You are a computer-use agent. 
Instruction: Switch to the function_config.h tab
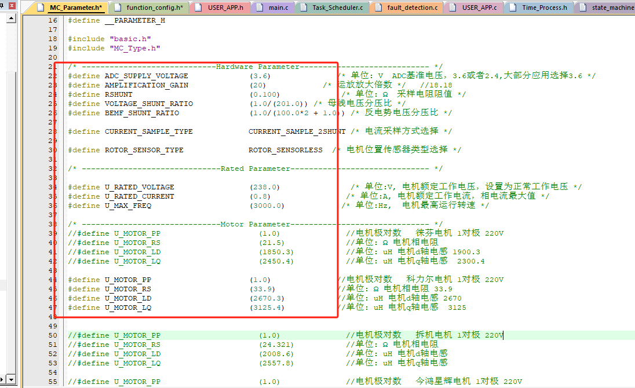click(x=154, y=8)
